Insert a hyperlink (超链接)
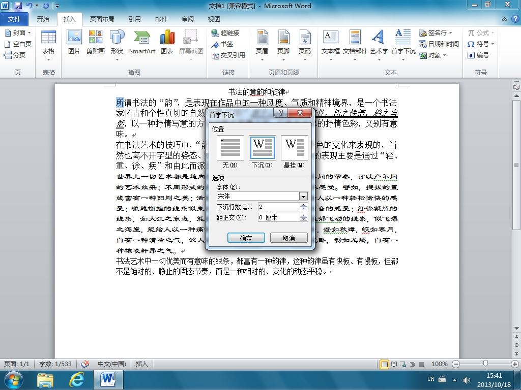The image size is (521, 390). pos(225,33)
